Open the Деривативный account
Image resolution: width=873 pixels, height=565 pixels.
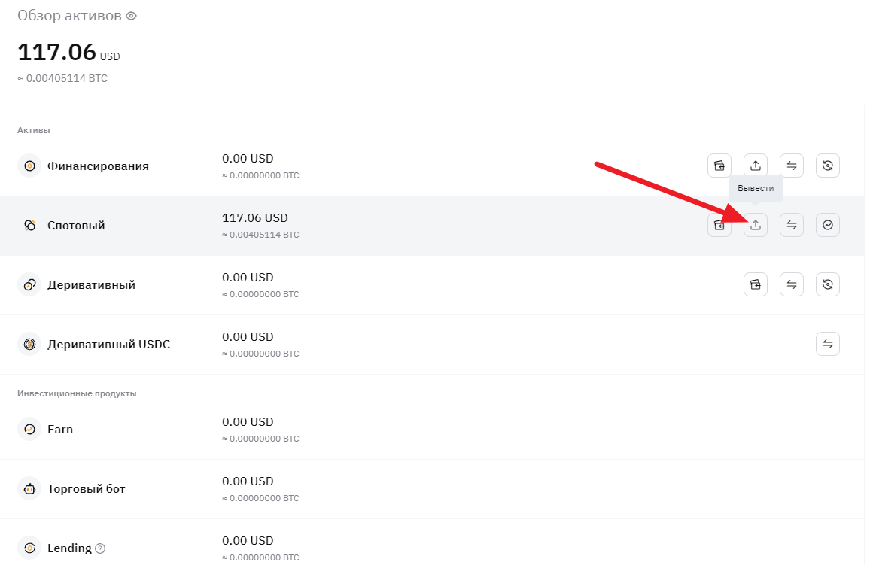pyautogui.click(x=91, y=285)
